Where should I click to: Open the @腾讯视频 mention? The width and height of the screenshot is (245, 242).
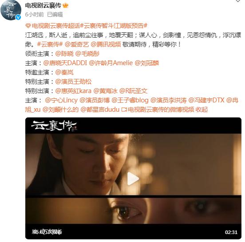point(106,44)
